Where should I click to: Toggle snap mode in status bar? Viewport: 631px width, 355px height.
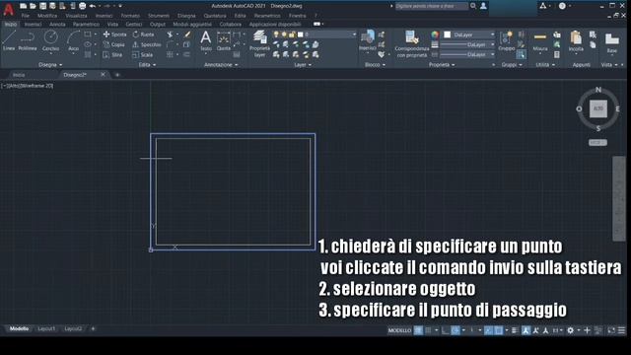coord(429,330)
